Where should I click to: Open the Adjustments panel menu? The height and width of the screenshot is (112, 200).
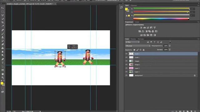198,22
